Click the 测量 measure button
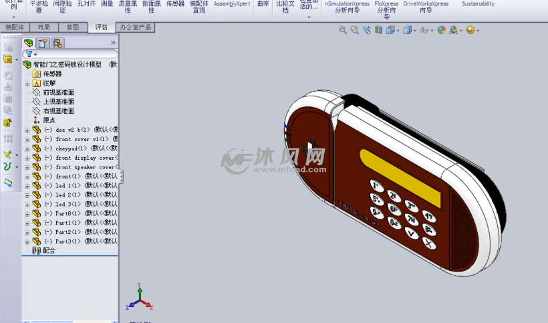Viewport: 548px width, 323px height. click(x=107, y=4)
